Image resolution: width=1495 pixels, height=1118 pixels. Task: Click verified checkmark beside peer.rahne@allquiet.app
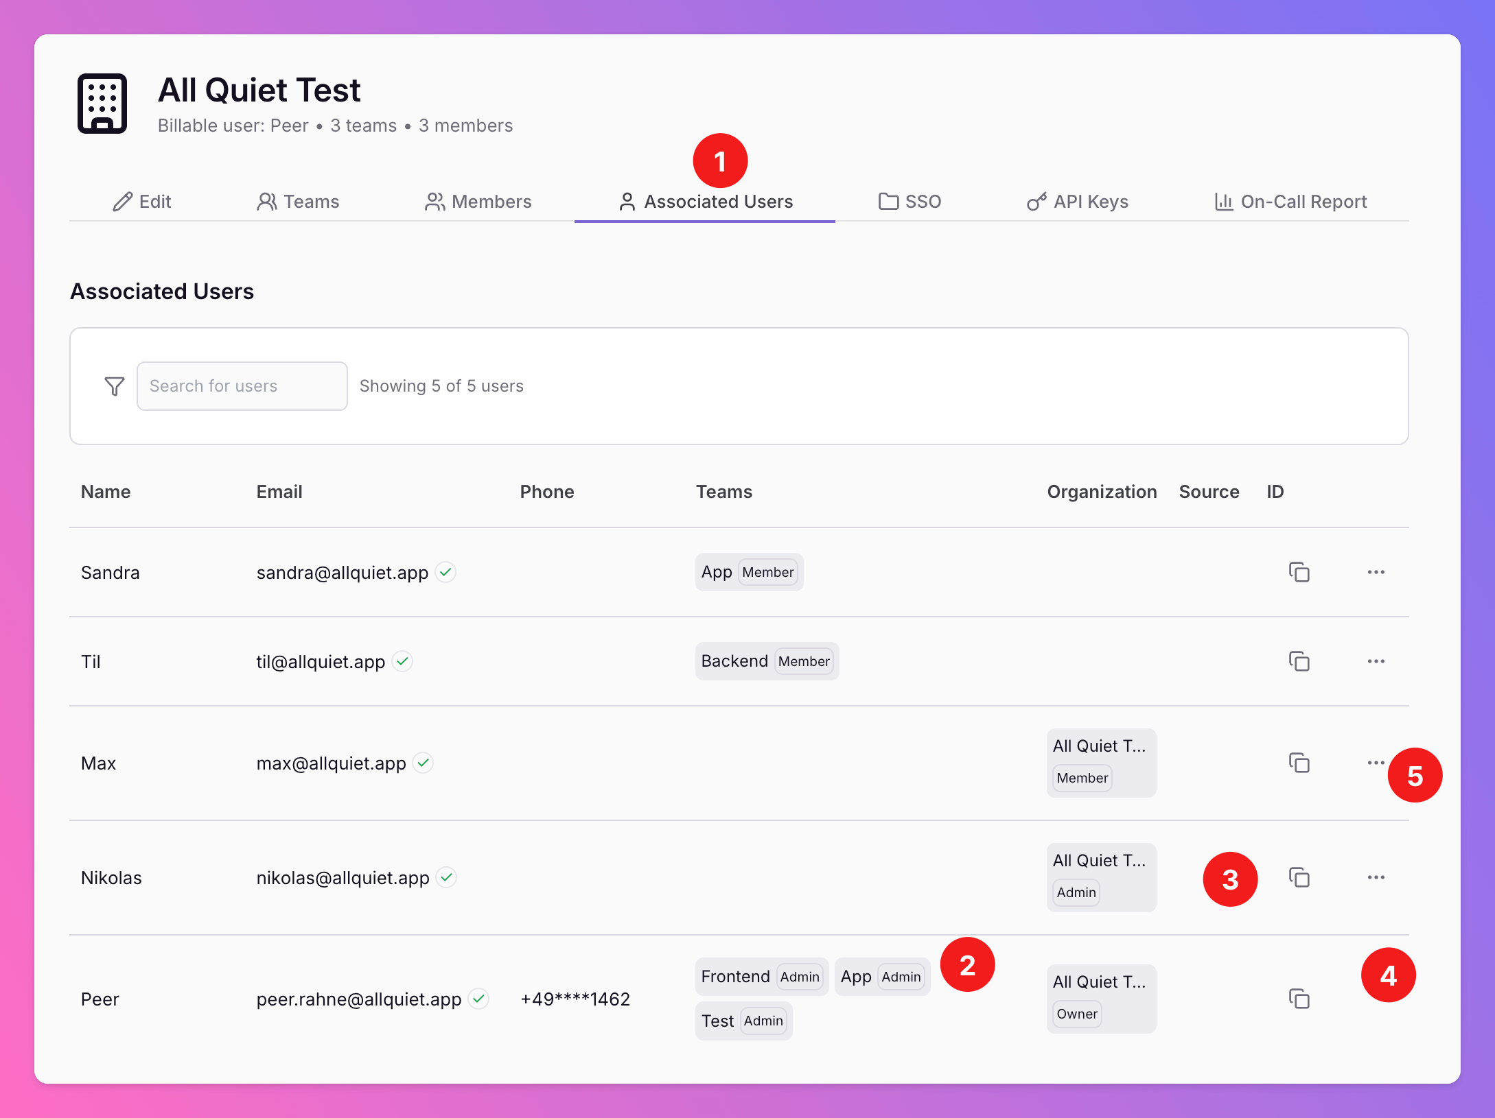(478, 999)
